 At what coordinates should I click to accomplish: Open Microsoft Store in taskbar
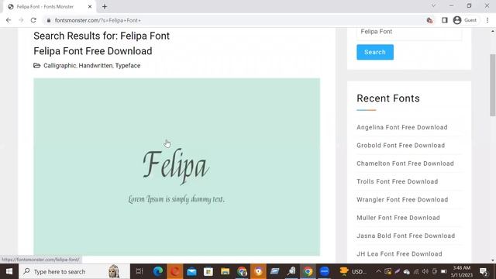click(208, 271)
